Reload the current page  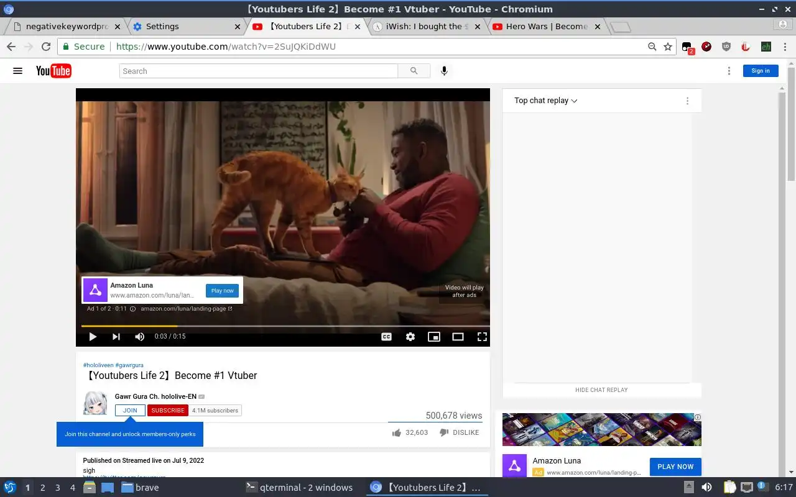[x=46, y=47]
